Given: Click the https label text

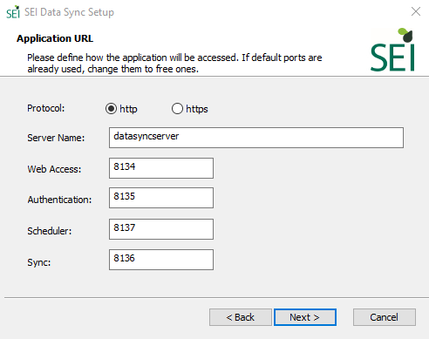Looking at the screenshot, I should [x=197, y=109].
